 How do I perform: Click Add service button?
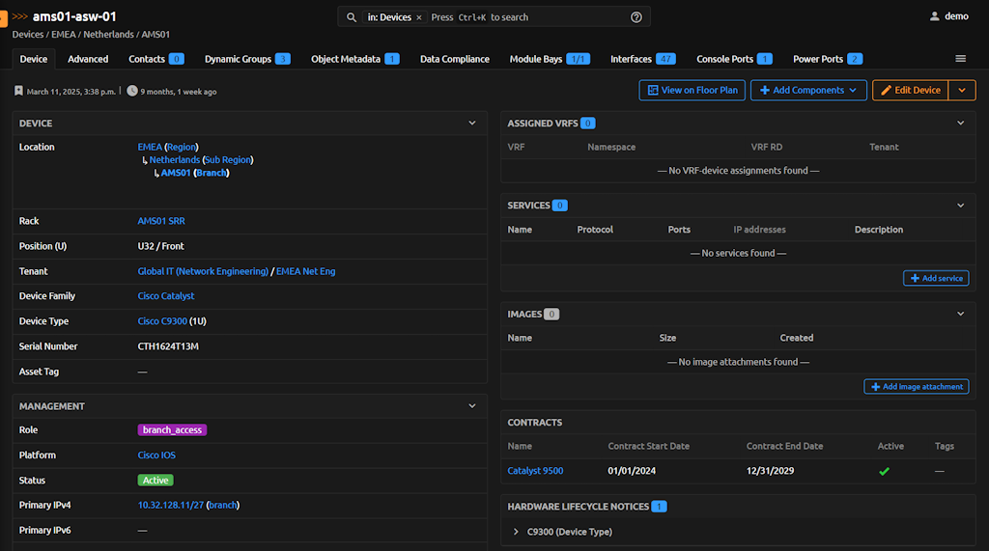pos(936,278)
